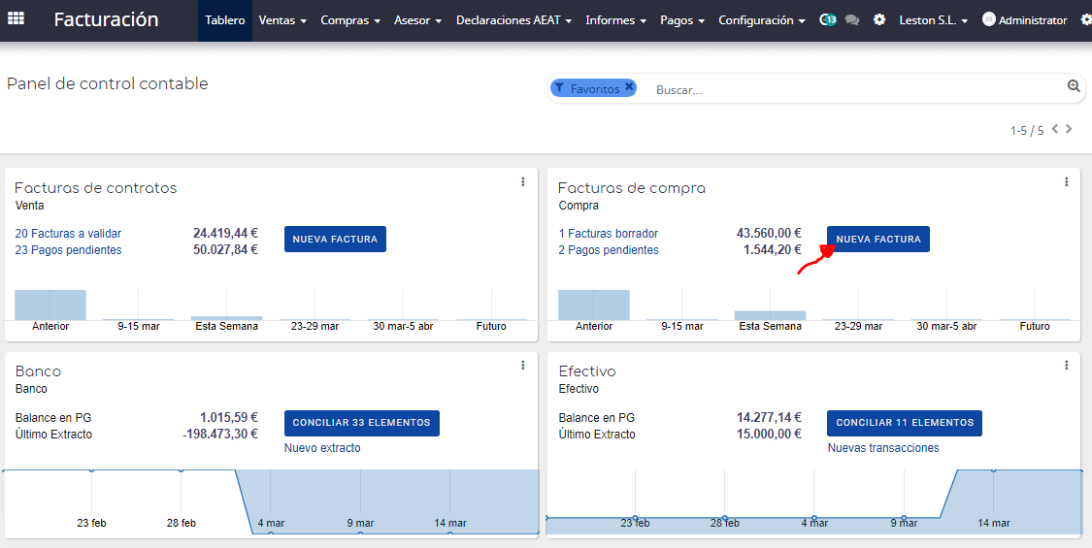Open the conversations chat bubble icon

point(851,20)
